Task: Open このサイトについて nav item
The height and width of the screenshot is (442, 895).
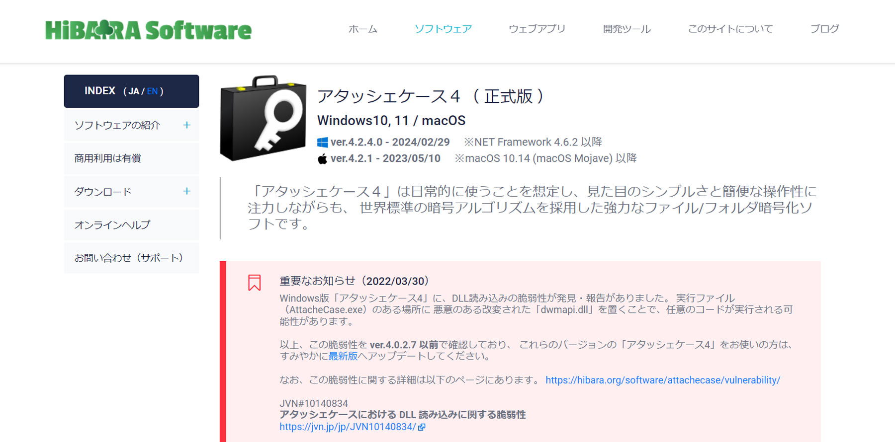Action: point(730,29)
